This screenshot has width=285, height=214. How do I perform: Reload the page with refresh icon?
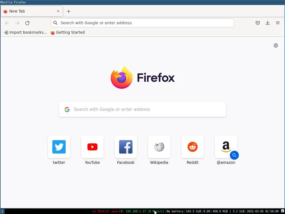pyautogui.click(x=27, y=23)
